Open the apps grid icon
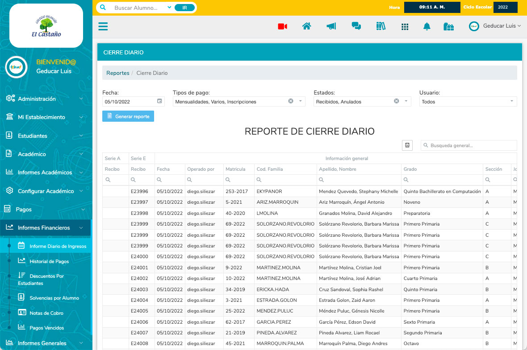527x350 pixels. click(405, 26)
